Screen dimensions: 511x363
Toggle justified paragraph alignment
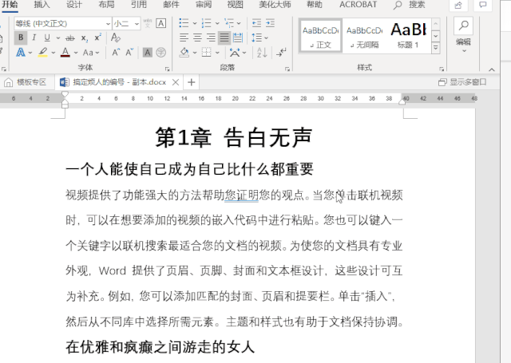point(225,37)
